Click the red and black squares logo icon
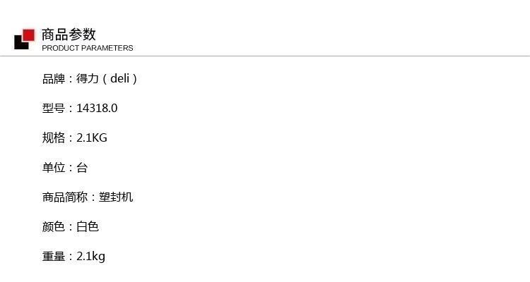This screenshot has width=530, height=282. pos(24,39)
